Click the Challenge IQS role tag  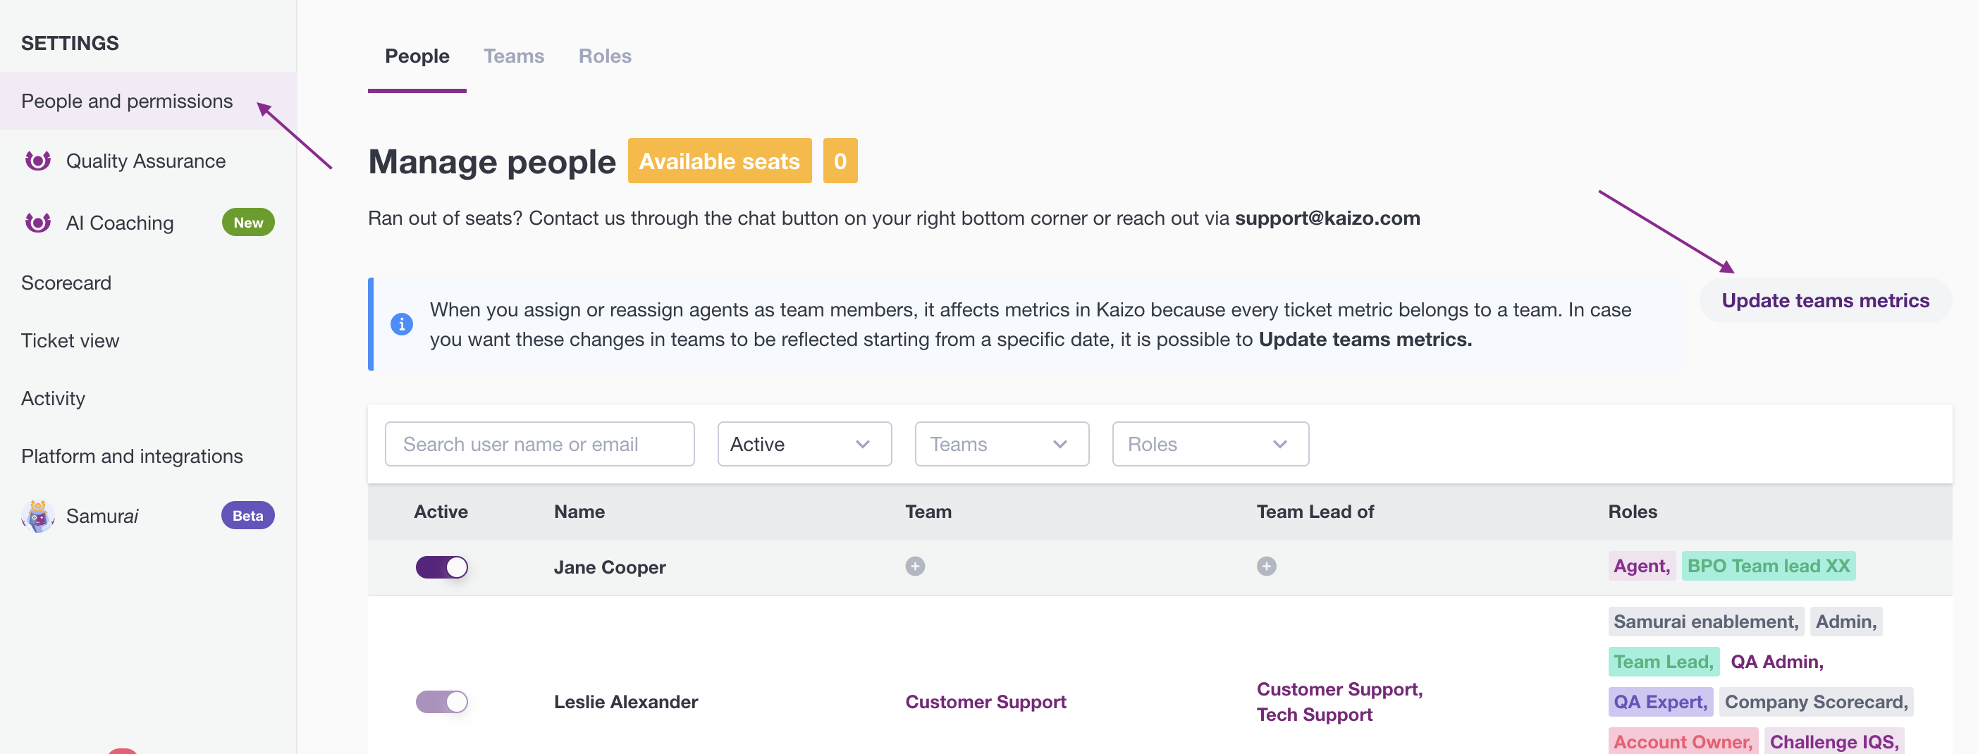(x=1833, y=741)
